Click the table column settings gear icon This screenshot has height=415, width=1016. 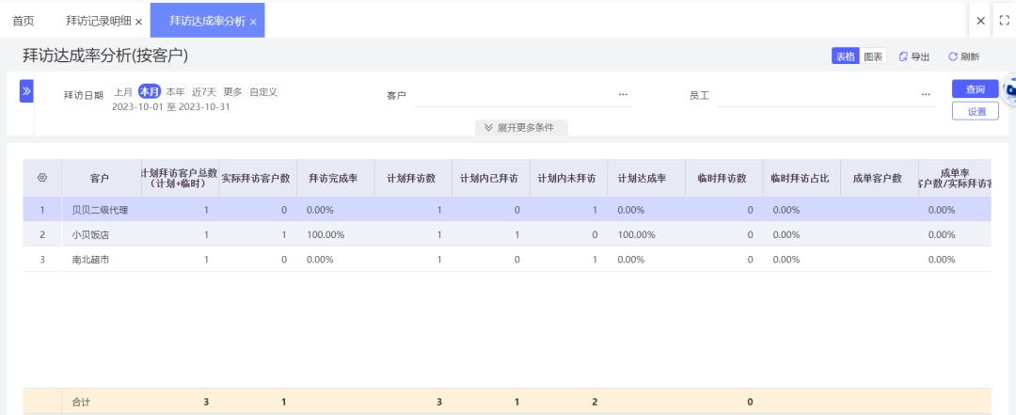point(42,178)
